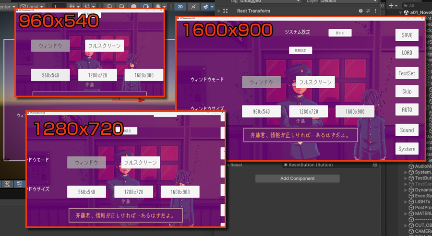Click the object picker for ResetButton field
This screenshot has width=432, height=236.
[x=375, y=165]
